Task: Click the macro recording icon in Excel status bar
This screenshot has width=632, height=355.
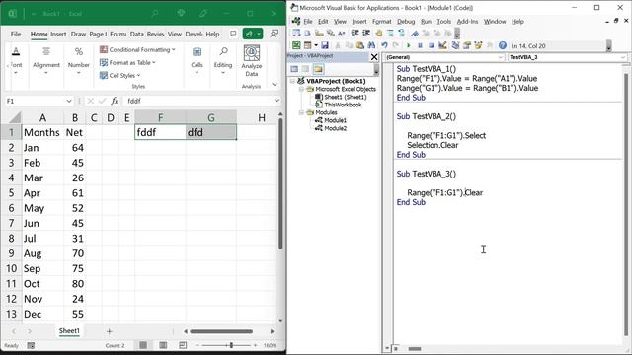Action: point(31,345)
